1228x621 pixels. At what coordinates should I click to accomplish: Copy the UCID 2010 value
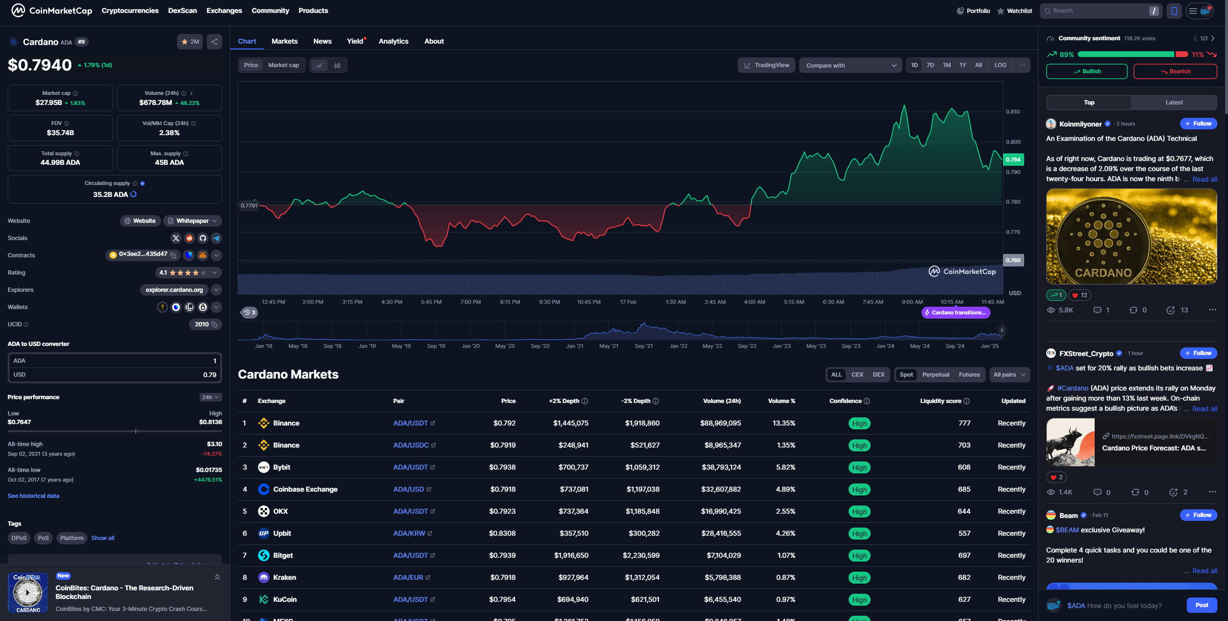tap(214, 324)
